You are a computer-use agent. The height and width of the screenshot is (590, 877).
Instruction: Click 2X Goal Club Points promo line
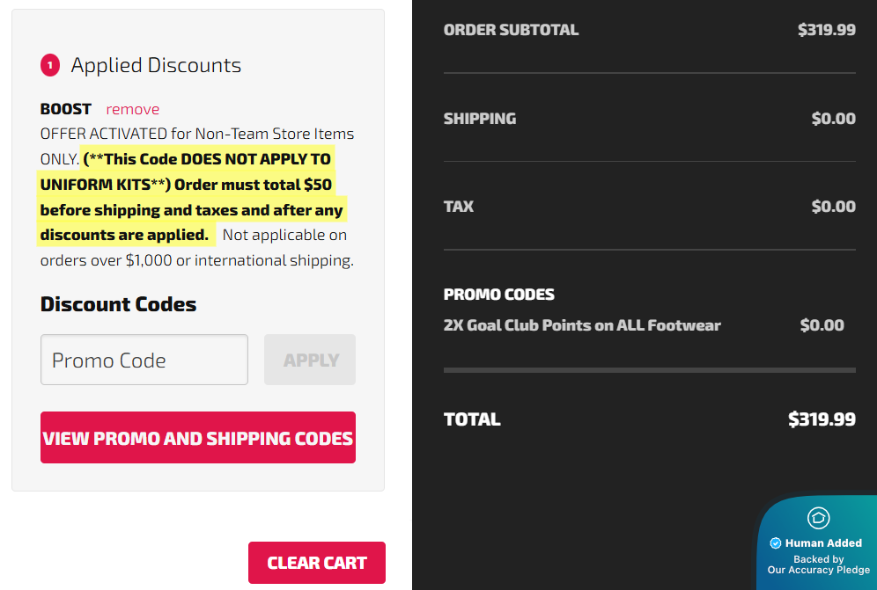[582, 325]
